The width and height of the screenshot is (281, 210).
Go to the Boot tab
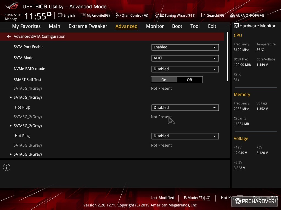click(177, 26)
